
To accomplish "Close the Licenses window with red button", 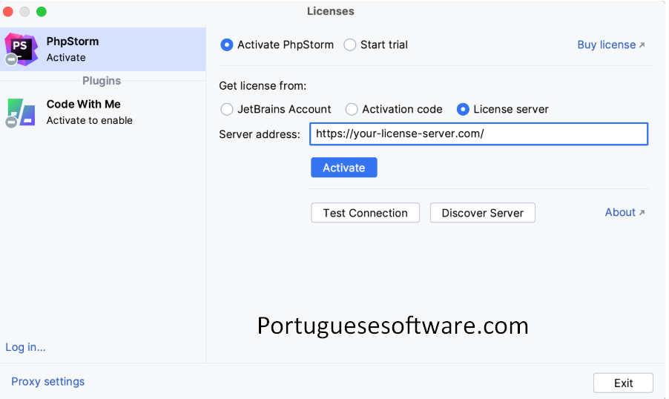I will 8,12.
